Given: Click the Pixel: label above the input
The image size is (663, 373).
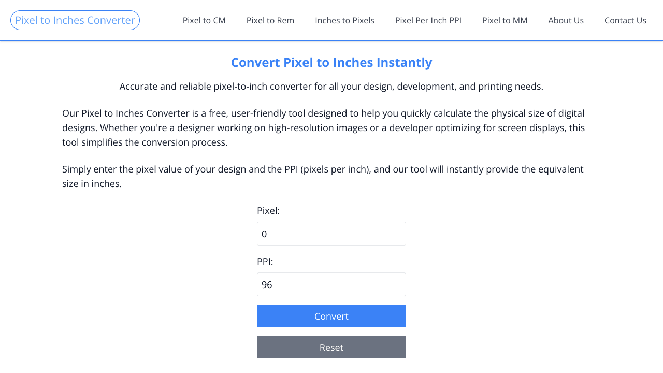Looking at the screenshot, I should coord(268,210).
